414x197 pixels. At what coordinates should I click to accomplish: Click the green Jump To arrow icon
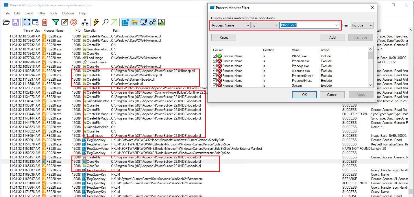[x=114, y=22]
